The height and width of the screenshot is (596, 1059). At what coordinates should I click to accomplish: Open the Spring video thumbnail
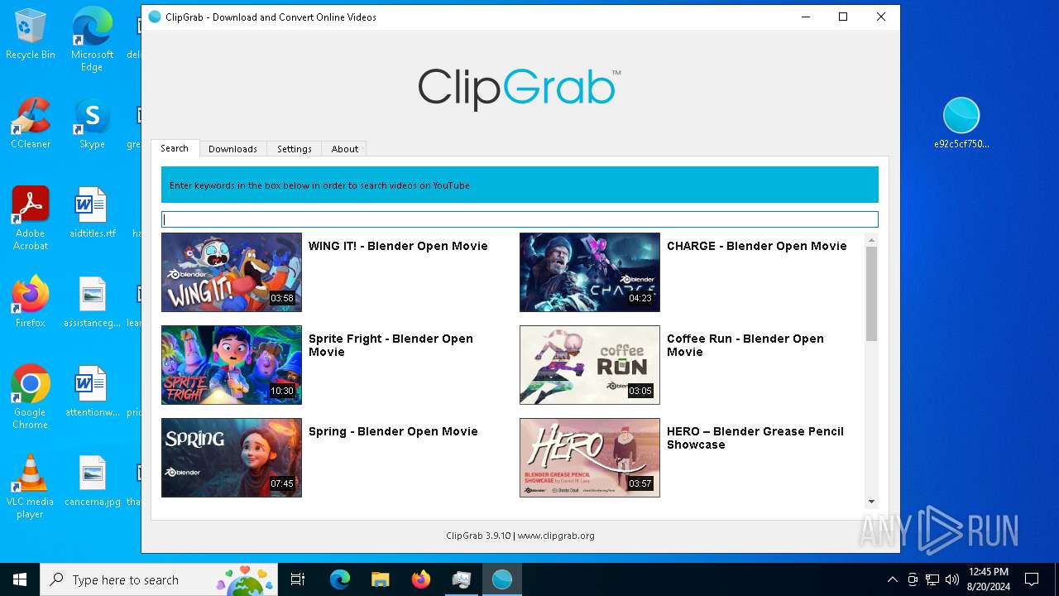(232, 458)
